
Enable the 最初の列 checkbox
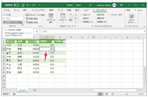point(95,15)
